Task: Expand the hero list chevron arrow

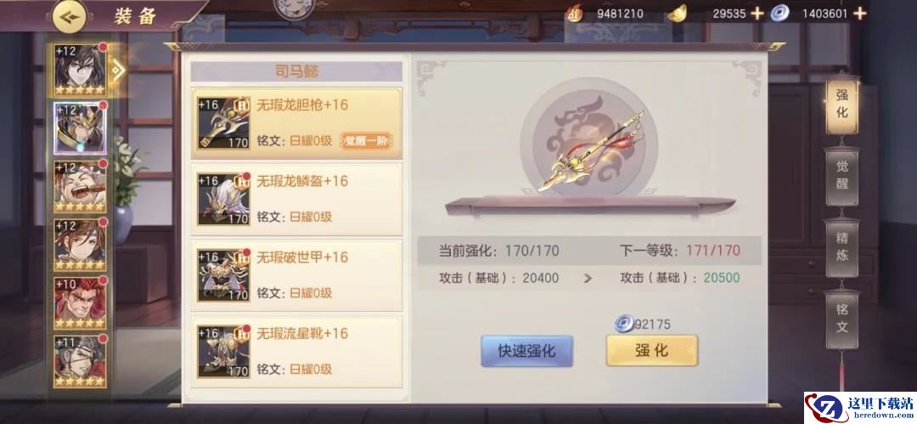Action: [x=118, y=71]
